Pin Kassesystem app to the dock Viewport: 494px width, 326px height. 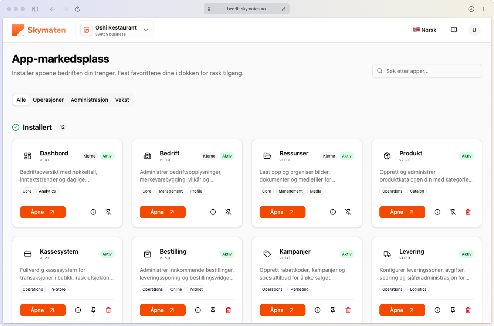tap(93, 310)
